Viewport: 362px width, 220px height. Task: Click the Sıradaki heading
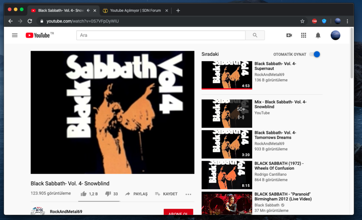210,54
